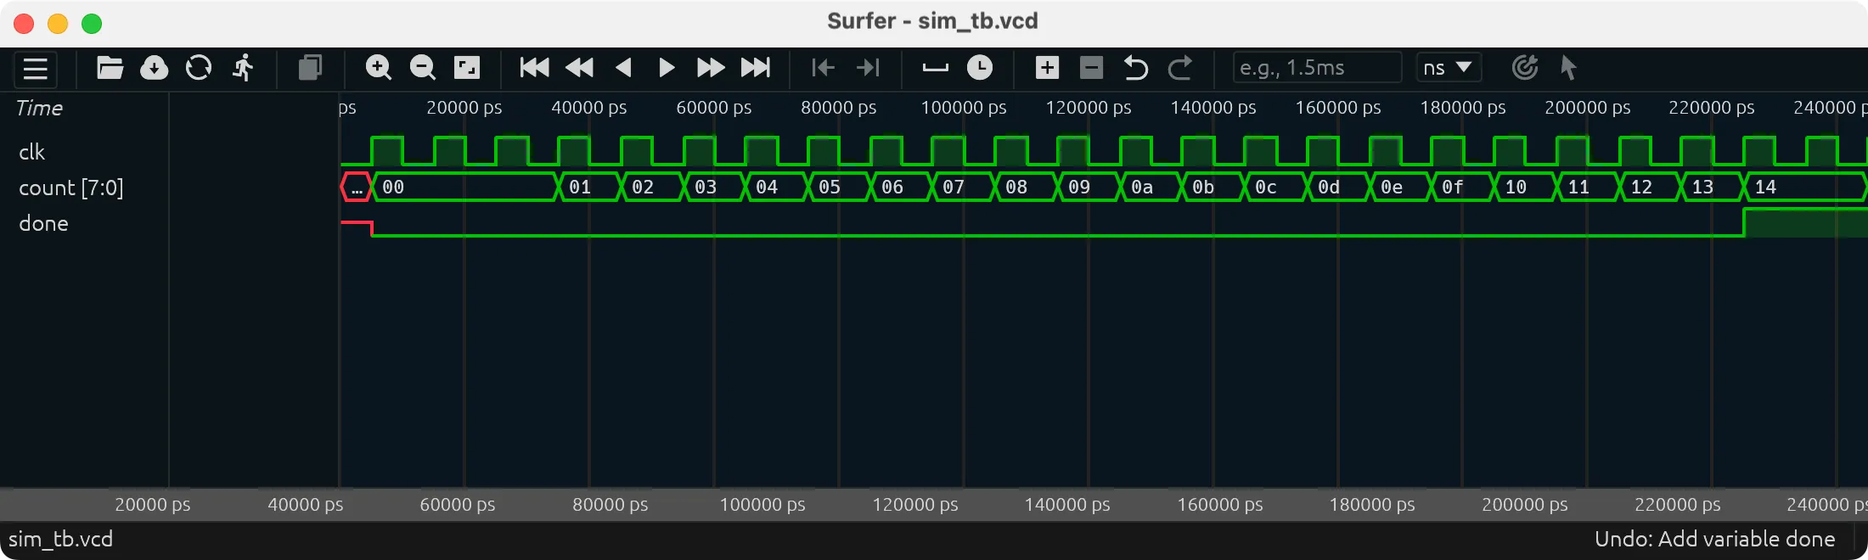The image size is (1868, 560).
Task: Click count value 0f segment
Action: click(x=1461, y=187)
